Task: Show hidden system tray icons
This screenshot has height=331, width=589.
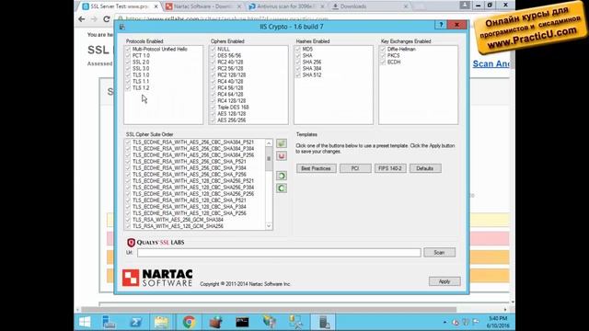Action: (x=445, y=322)
